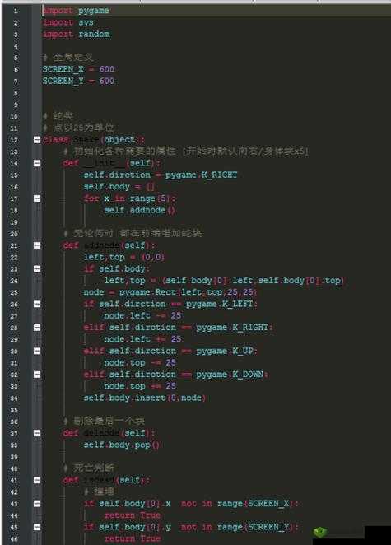Click 'pygame.K_UP' on line 30
391x545 pixels.
point(226,351)
